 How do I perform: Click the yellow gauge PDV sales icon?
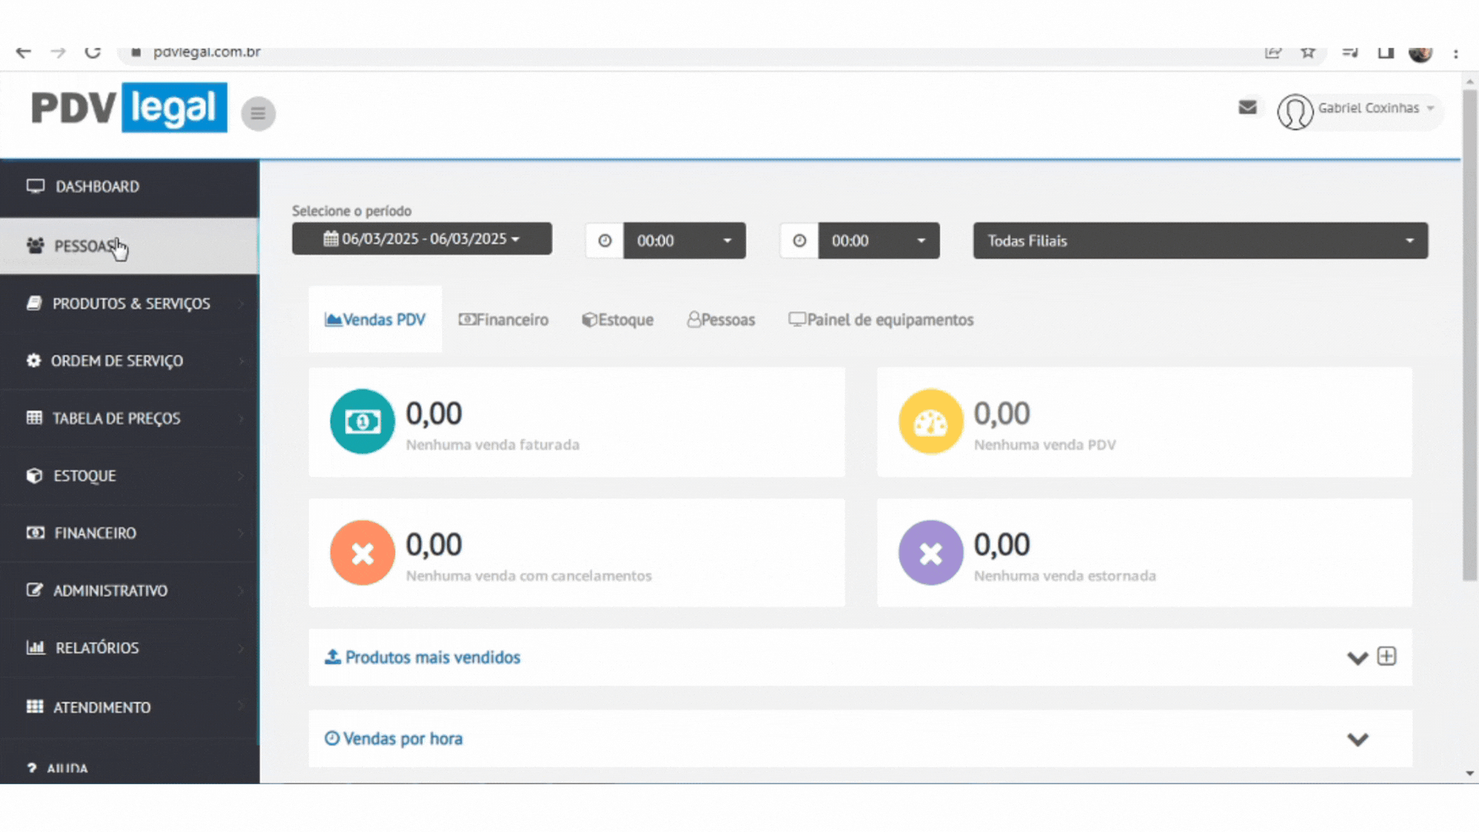(x=931, y=421)
